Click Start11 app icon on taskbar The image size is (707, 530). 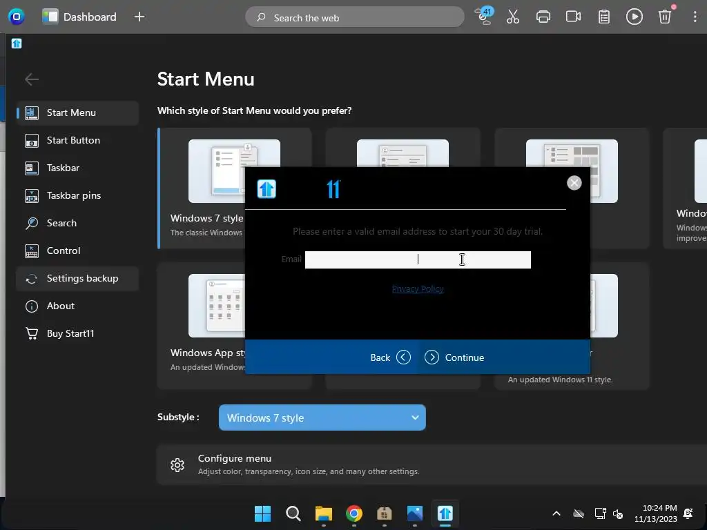pos(445,513)
